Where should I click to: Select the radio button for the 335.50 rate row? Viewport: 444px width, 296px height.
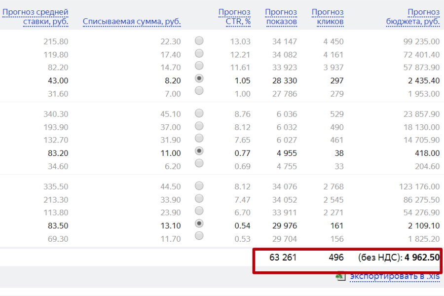[x=199, y=185]
